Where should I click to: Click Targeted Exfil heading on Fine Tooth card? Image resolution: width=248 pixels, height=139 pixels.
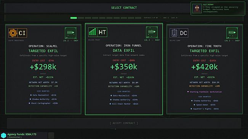(204, 51)
